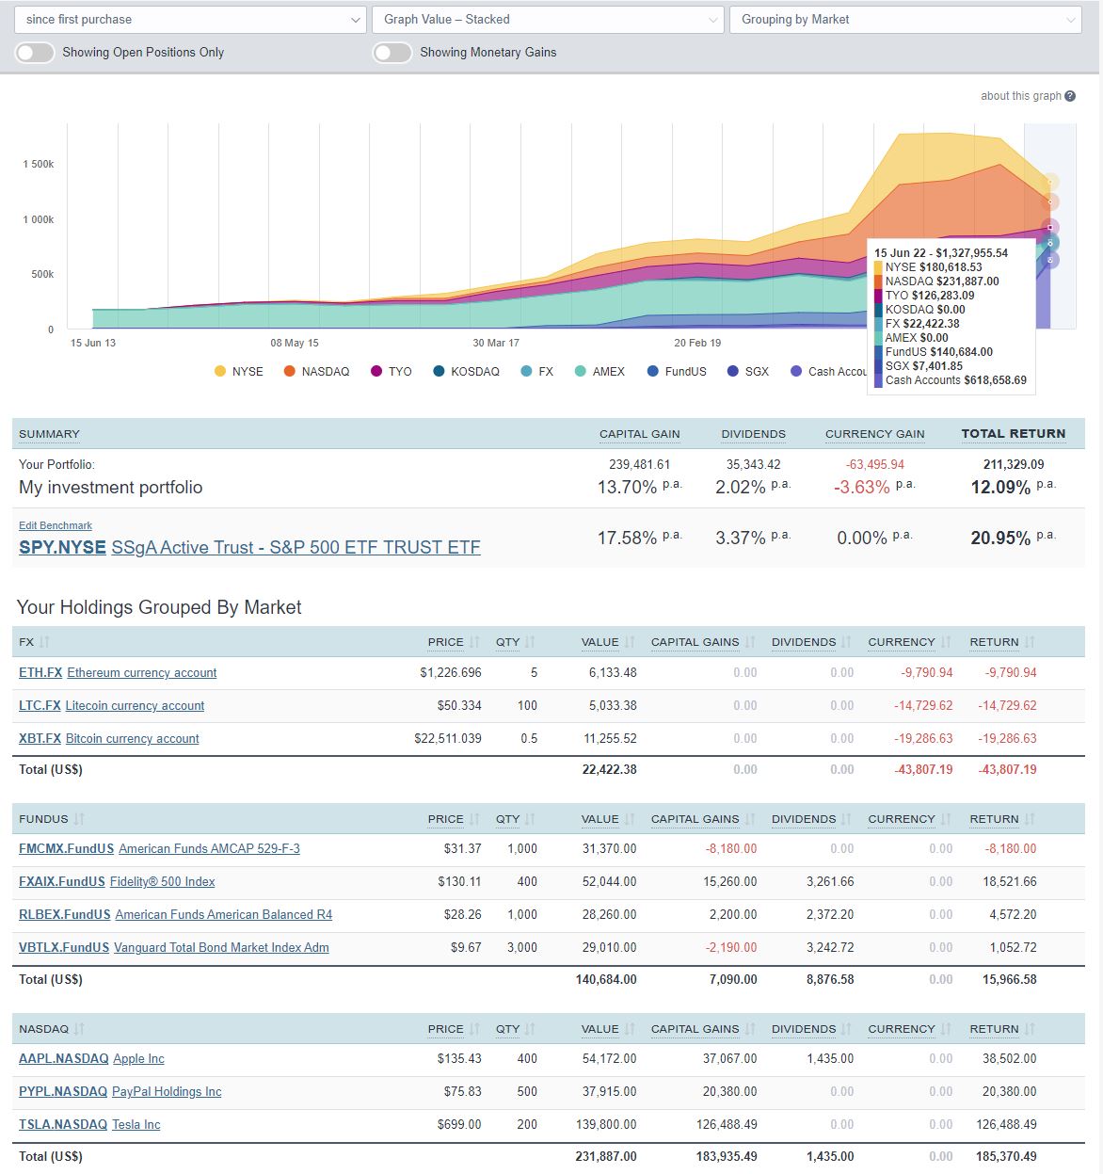
Task: Click the 'Edit Benchmark' link
Action: point(56,525)
